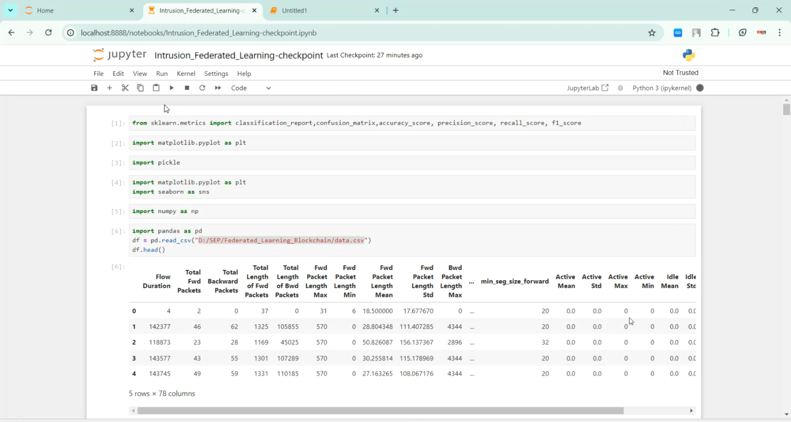Image resolution: width=791 pixels, height=422 pixels.
Task: Insert a new cell with the plus icon
Action: (110, 88)
